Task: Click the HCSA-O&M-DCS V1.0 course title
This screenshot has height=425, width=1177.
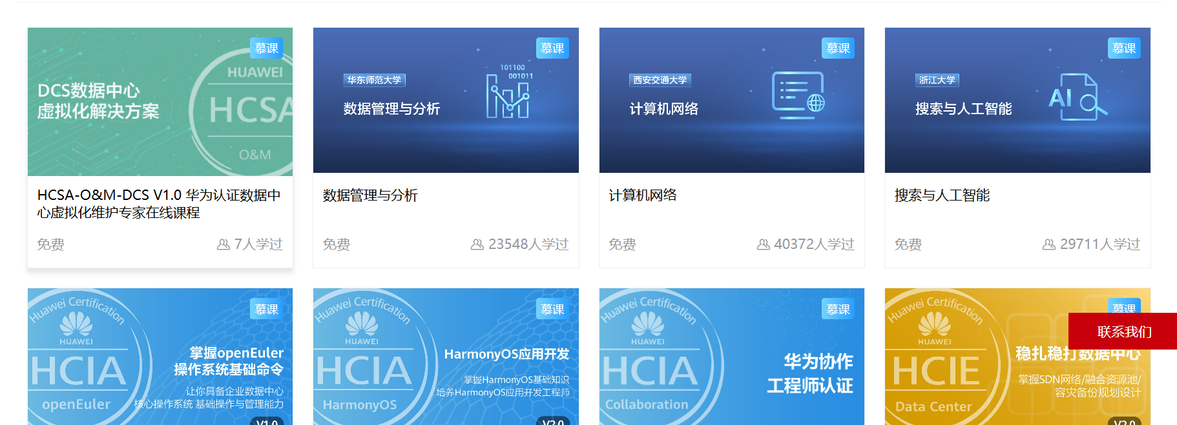Action: click(159, 204)
